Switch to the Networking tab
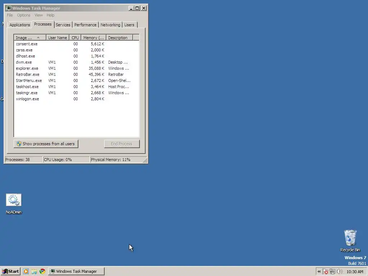 tap(110, 25)
